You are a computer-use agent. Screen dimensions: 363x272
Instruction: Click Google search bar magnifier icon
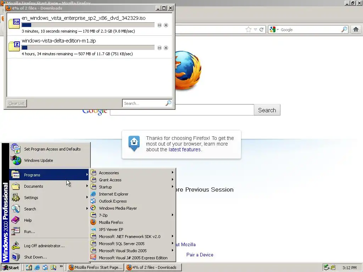344,29
